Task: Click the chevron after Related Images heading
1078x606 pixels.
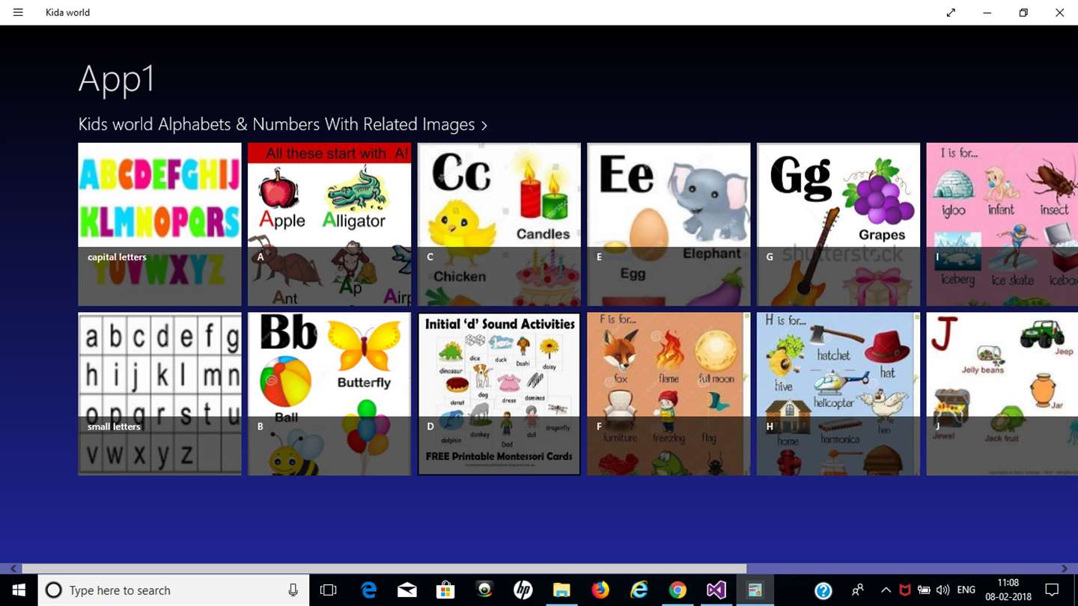Action: [x=484, y=126]
